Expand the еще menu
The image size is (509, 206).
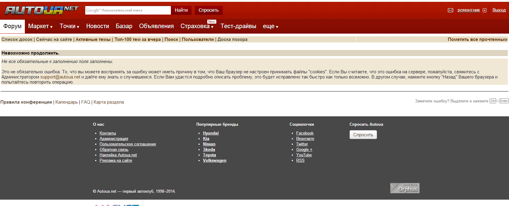(270, 26)
